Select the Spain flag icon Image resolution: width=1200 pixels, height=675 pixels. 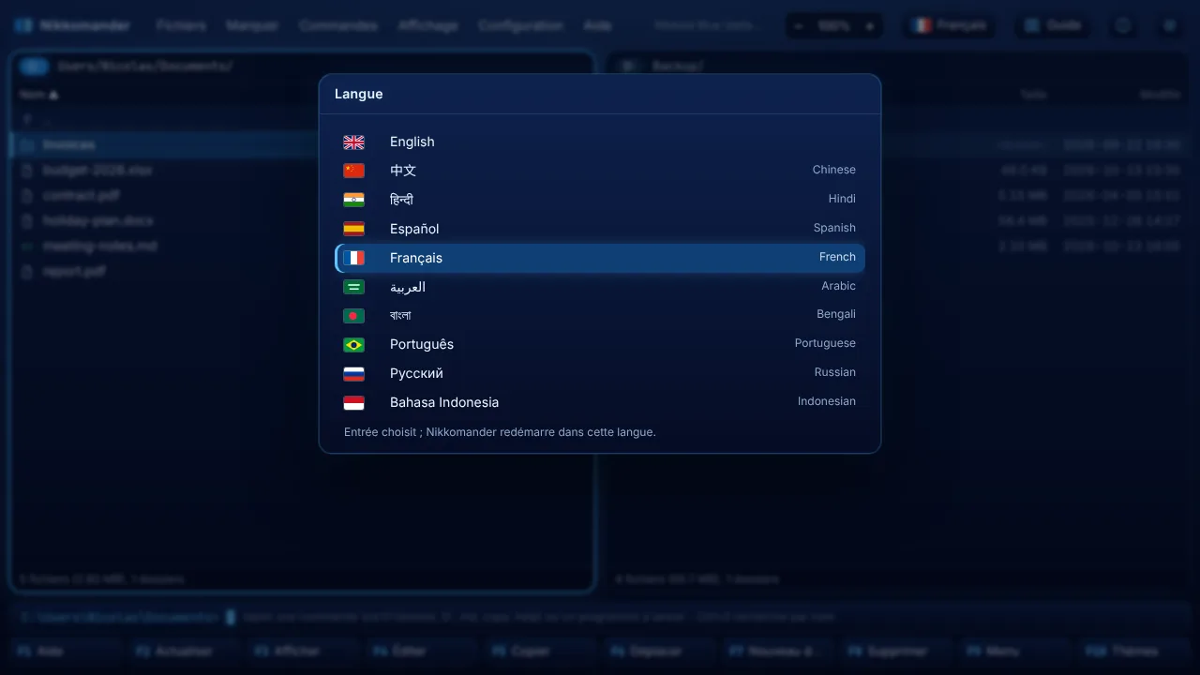[x=353, y=229]
